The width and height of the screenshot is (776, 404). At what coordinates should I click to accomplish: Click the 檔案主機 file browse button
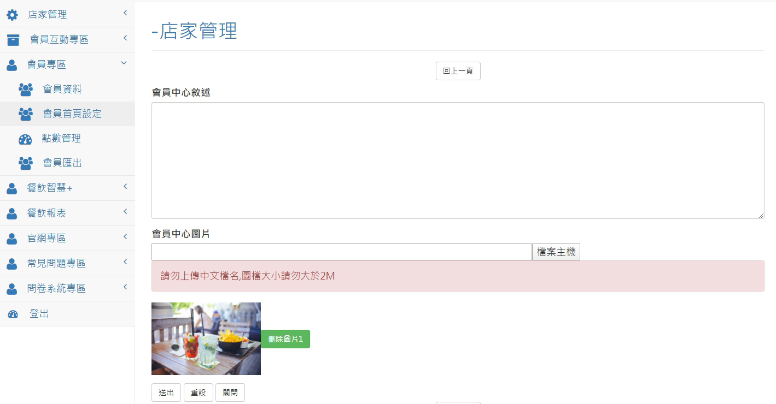click(556, 252)
